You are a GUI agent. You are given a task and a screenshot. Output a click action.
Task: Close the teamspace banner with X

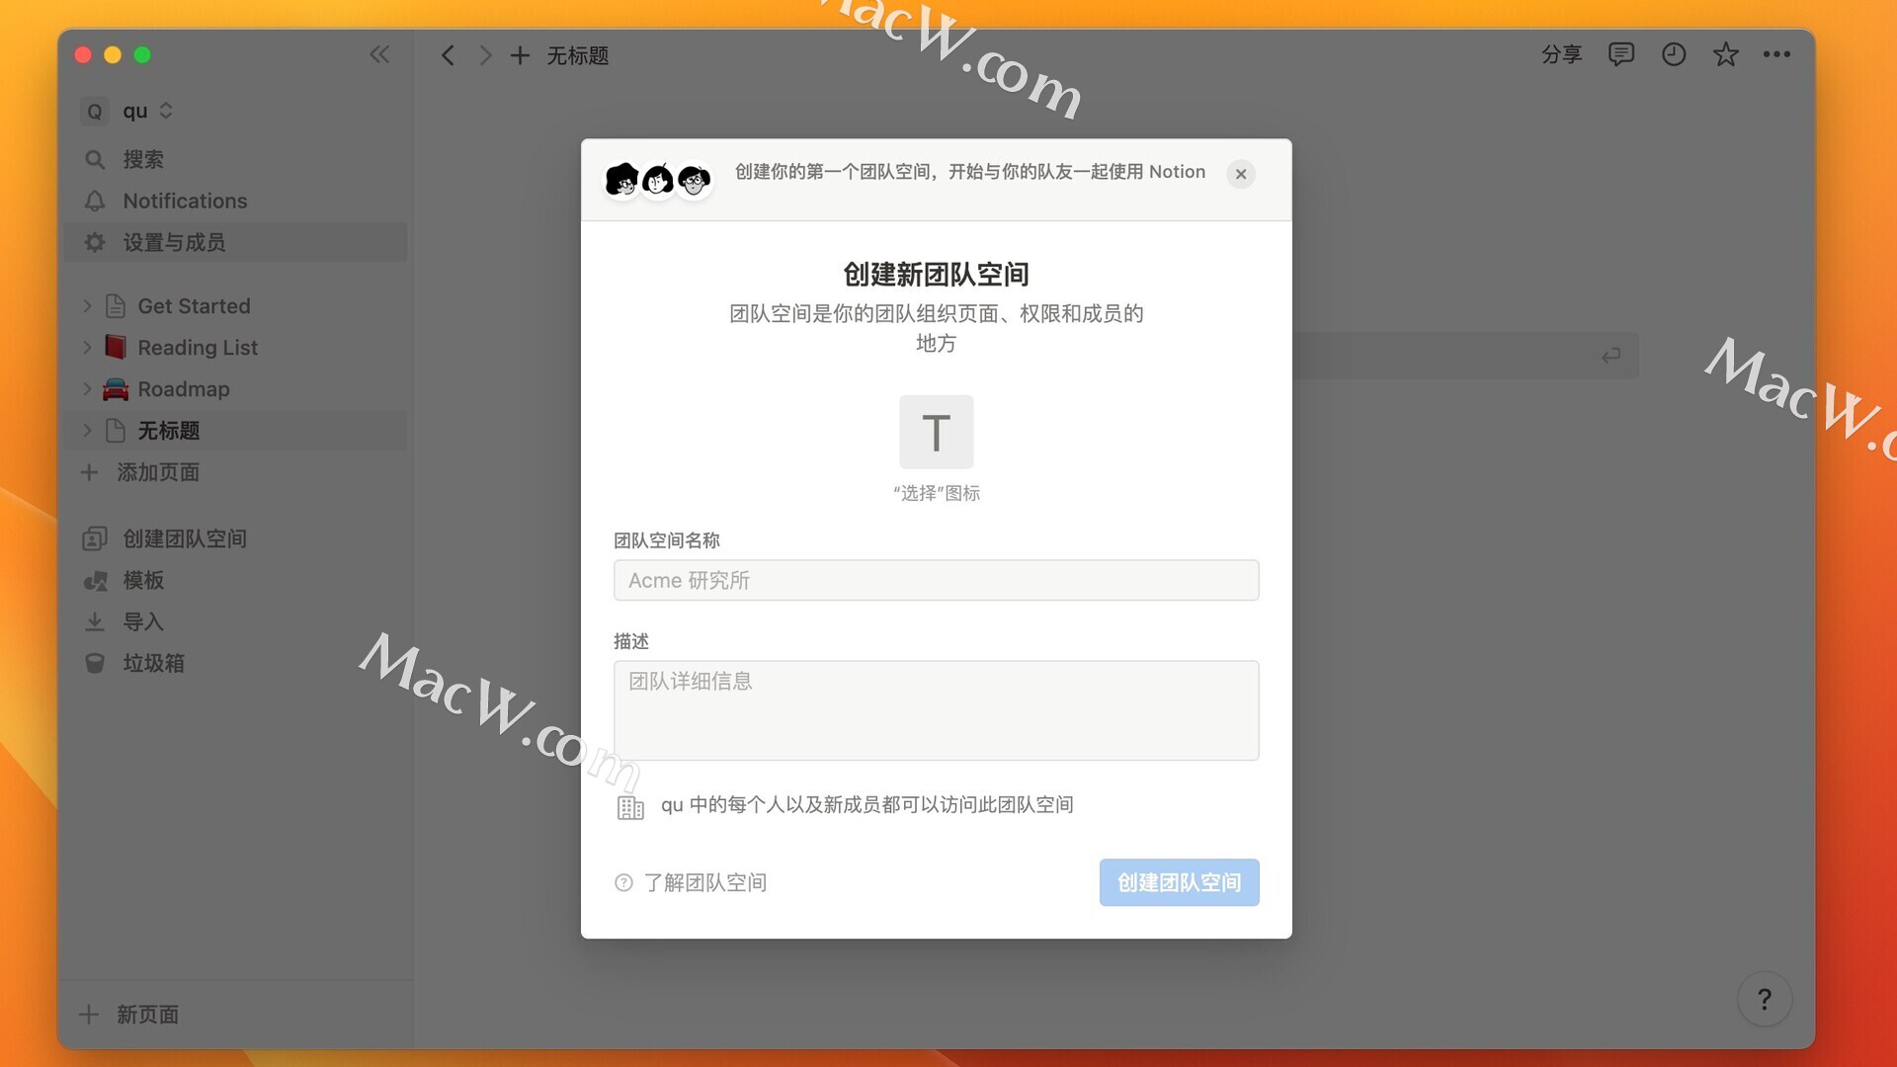pyautogui.click(x=1241, y=174)
